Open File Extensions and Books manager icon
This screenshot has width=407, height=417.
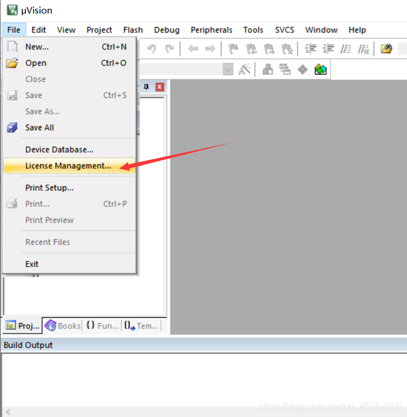pos(268,69)
